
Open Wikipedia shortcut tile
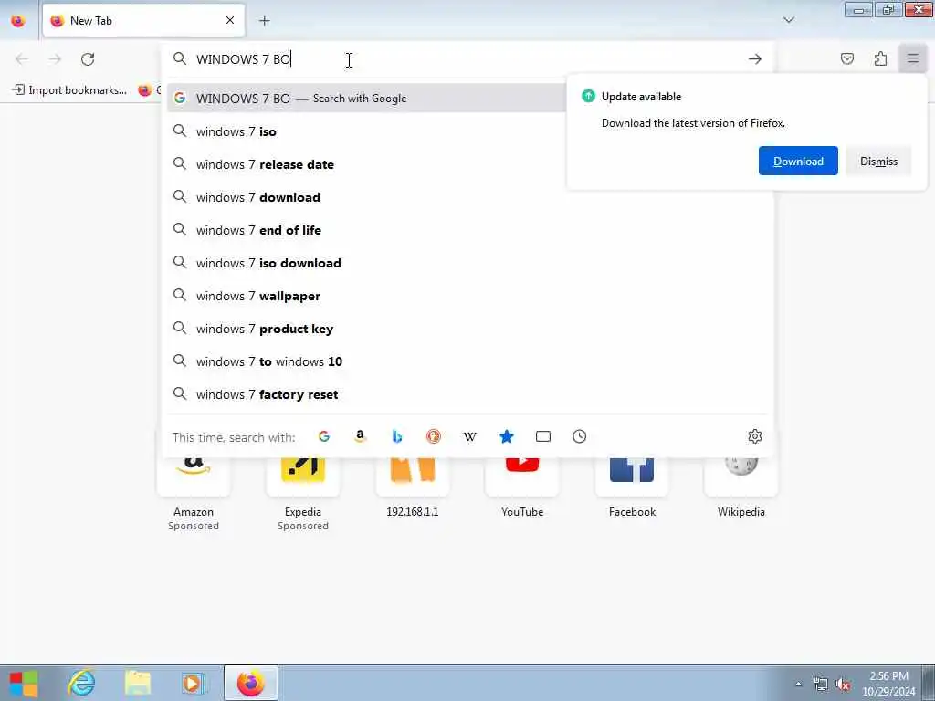[x=741, y=489]
